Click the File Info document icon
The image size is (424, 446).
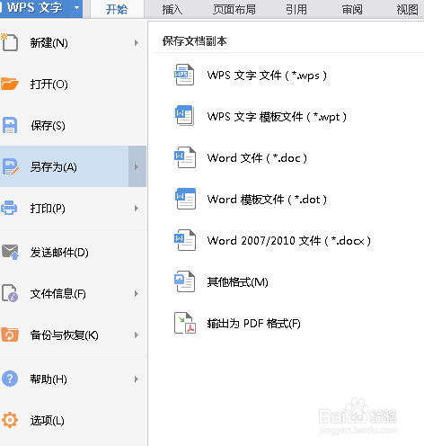tap(10, 293)
